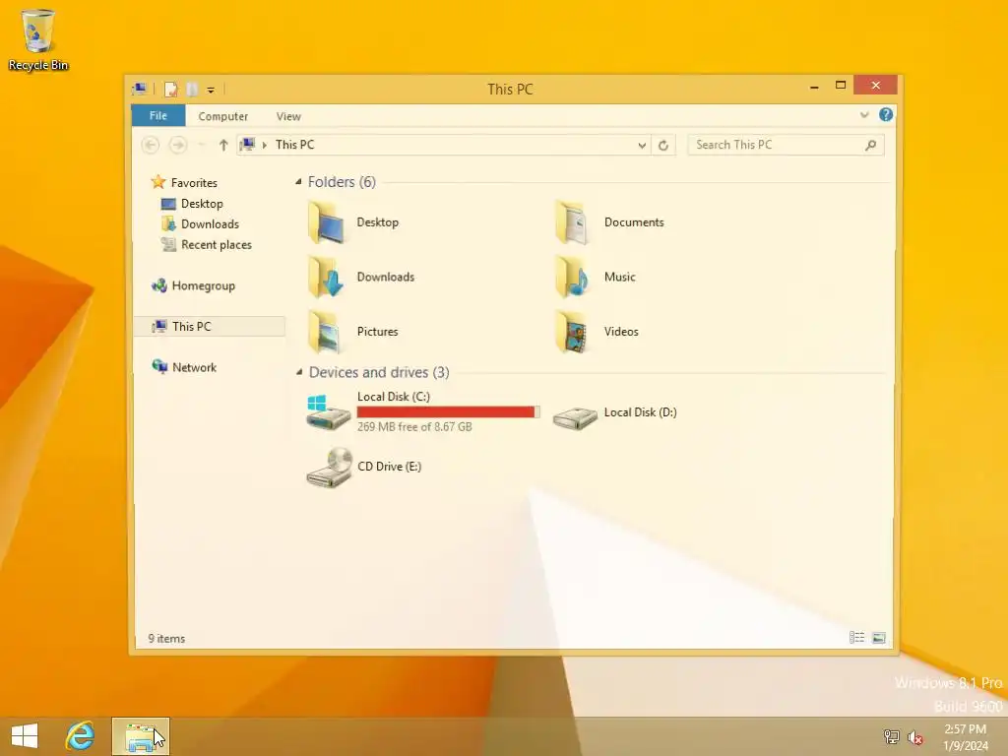Image resolution: width=1008 pixels, height=756 pixels.
Task: Go up one level with the Up arrow
Action: tap(223, 146)
